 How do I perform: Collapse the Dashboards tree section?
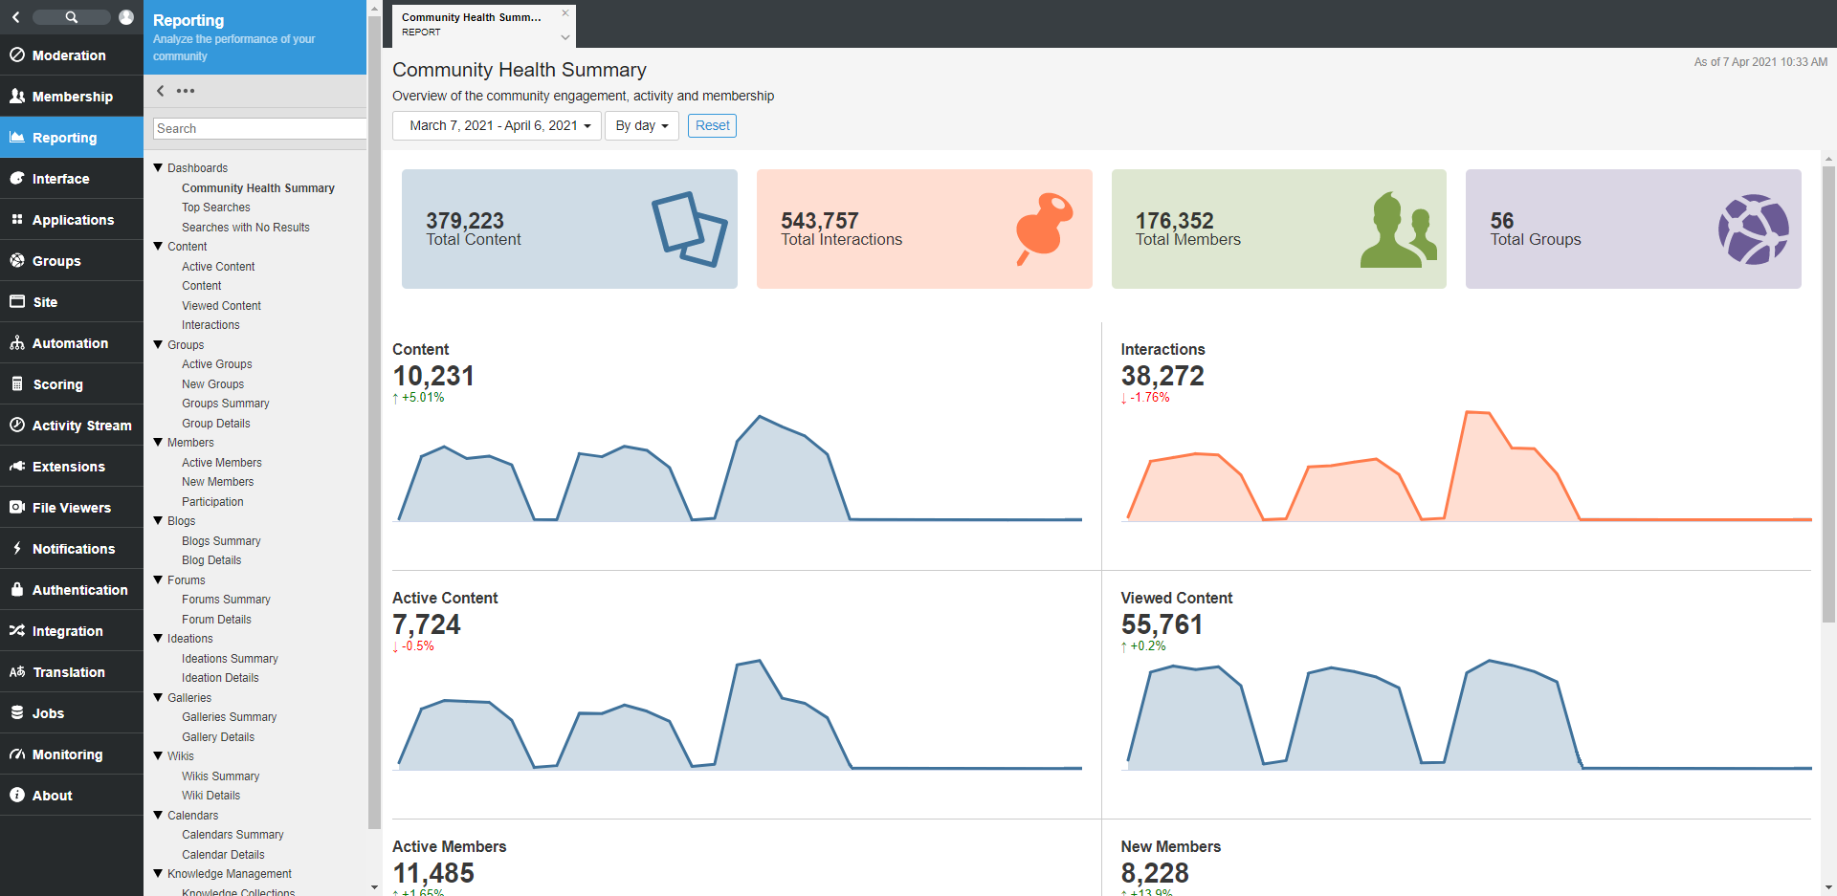158,167
